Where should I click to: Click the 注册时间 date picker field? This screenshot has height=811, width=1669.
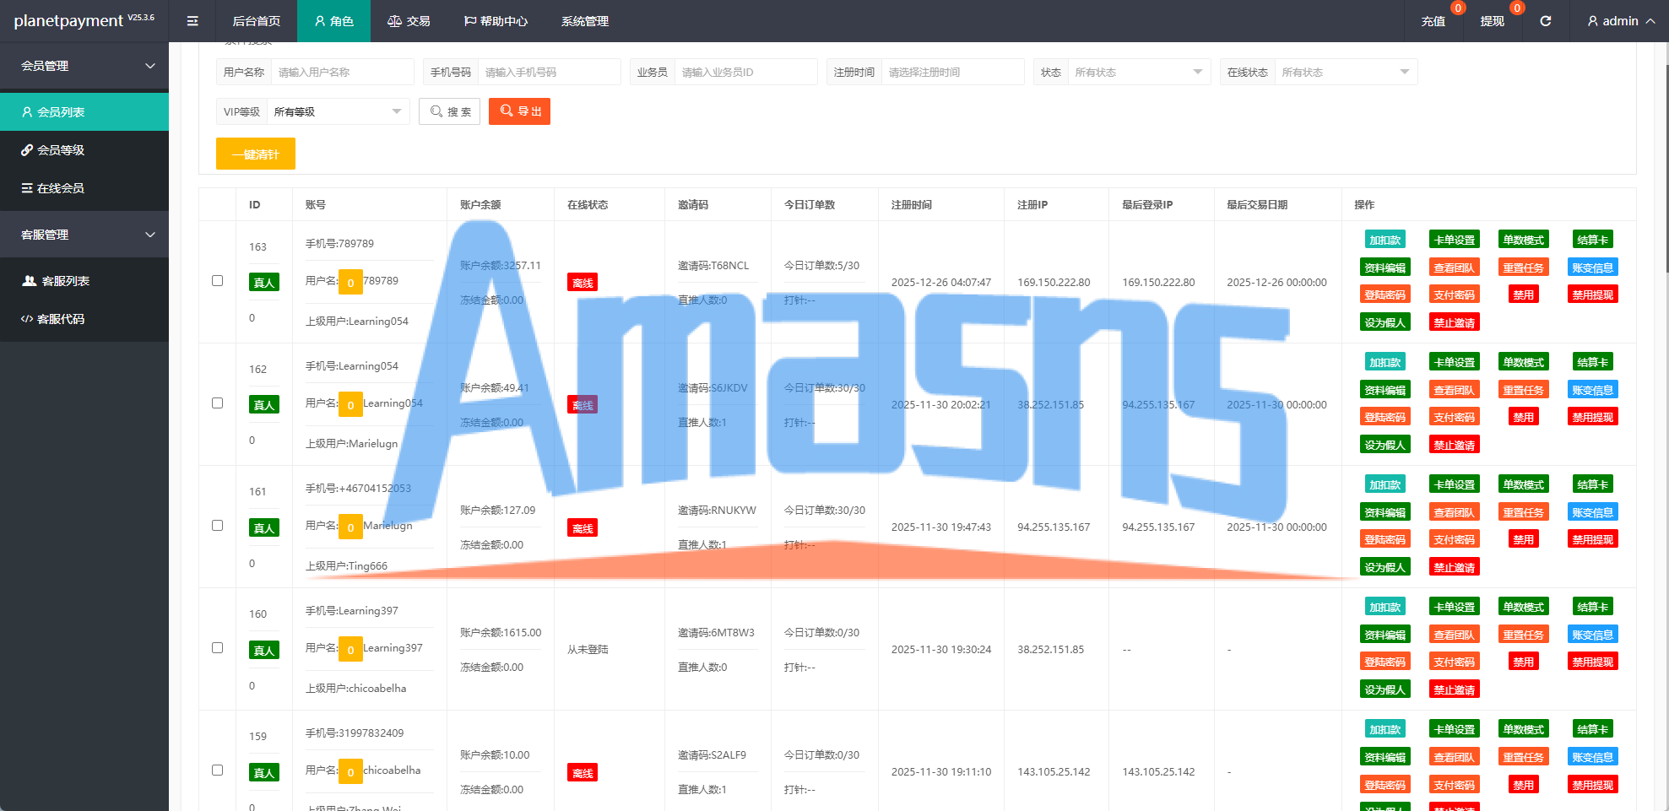pos(952,72)
